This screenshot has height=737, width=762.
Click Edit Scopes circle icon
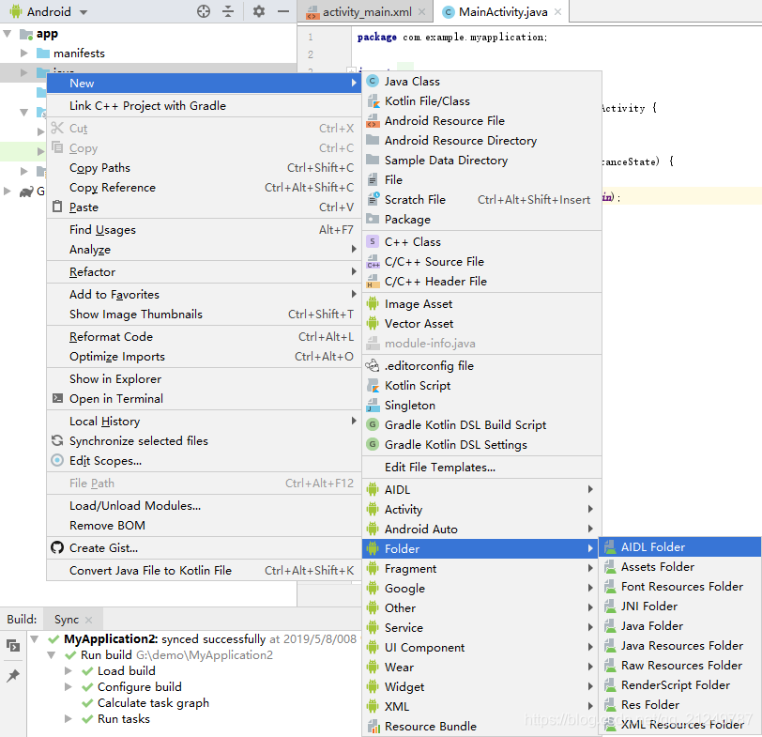pos(57,460)
